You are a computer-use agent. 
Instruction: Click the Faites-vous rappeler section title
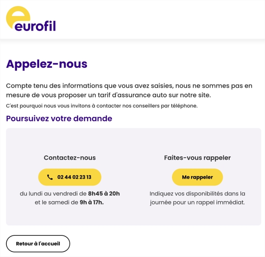click(197, 158)
